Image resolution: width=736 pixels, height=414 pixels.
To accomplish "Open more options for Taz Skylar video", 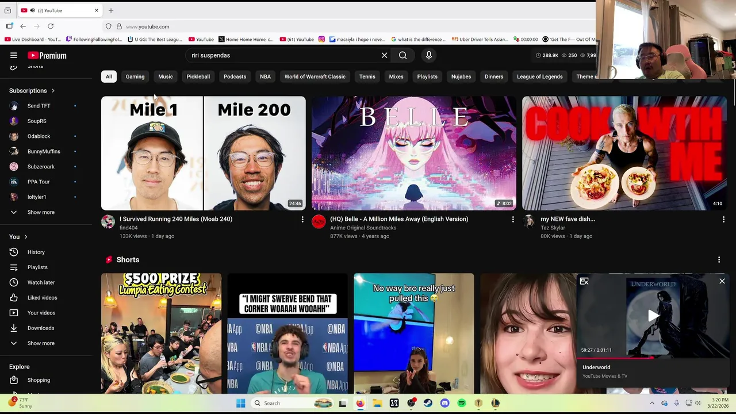I will point(723,219).
